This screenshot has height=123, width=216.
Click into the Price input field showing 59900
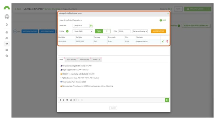tap(124, 31)
